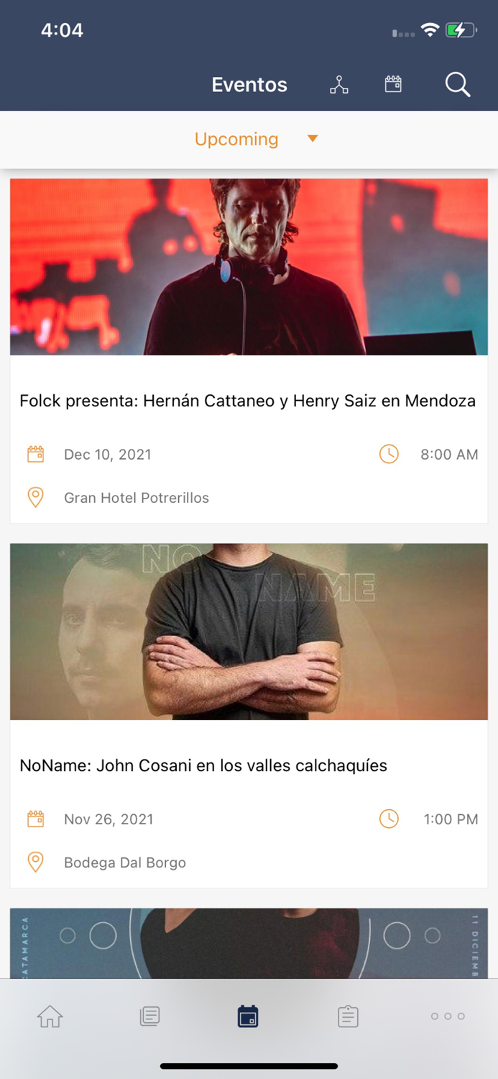
Task: Tap the Folck presenta event title
Action: pyautogui.click(x=247, y=401)
